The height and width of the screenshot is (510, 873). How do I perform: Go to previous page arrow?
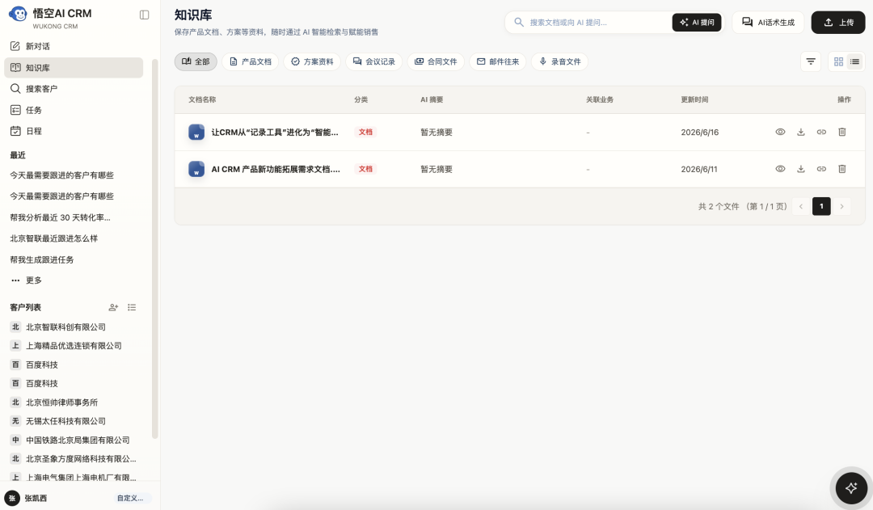pyautogui.click(x=800, y=207)
